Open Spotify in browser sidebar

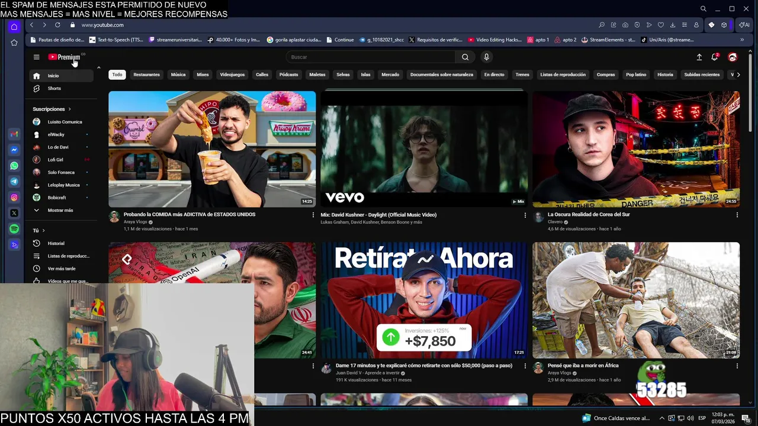[x=14, y=228]
